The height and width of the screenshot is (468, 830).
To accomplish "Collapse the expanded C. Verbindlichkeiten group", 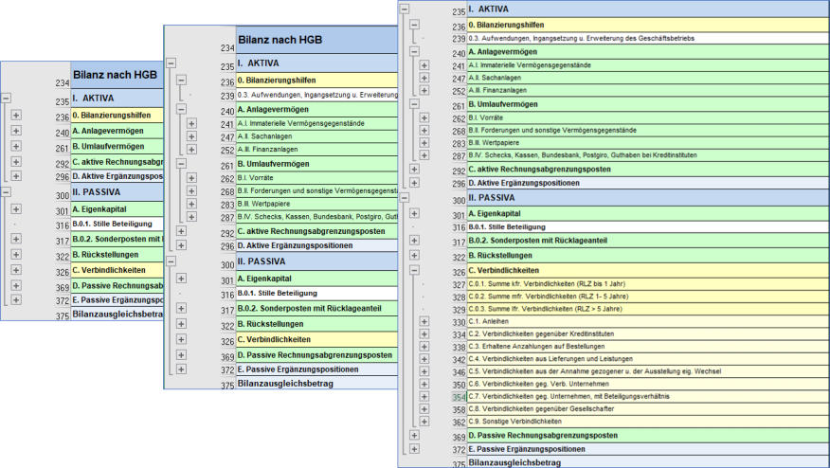I will click(x=414, y=269).
